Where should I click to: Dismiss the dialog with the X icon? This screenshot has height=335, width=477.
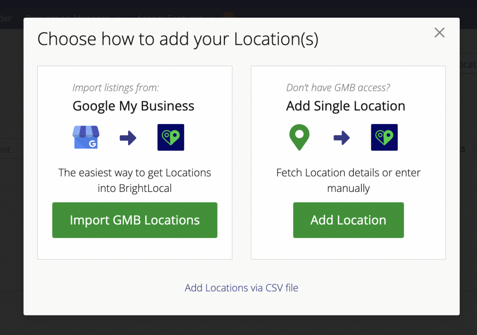click(x=439, y=33)
